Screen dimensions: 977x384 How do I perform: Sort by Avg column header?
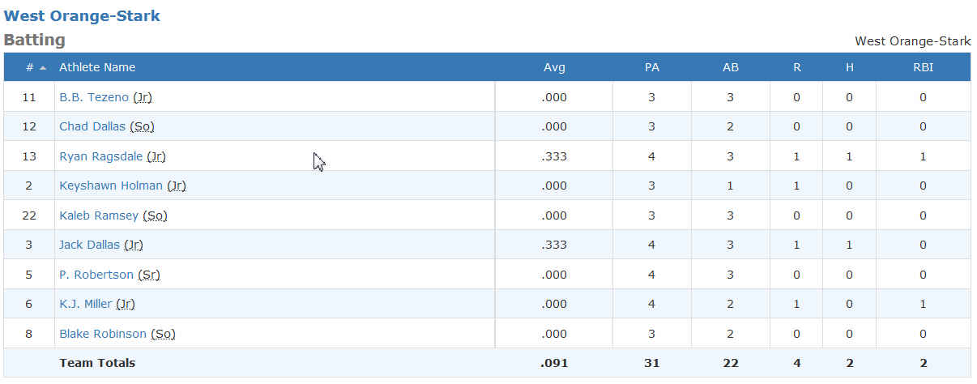tap(554, 67)
